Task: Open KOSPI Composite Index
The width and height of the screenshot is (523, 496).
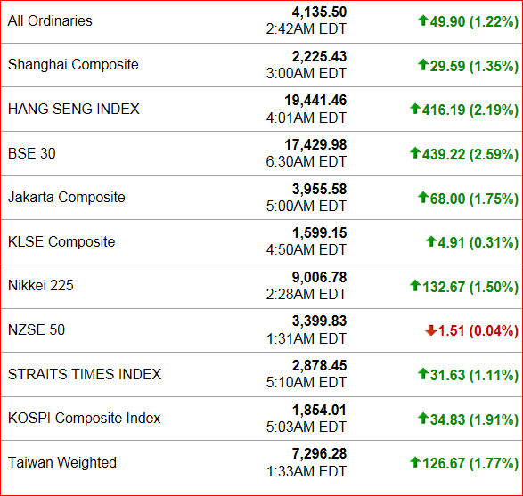Action: point(84,418)
